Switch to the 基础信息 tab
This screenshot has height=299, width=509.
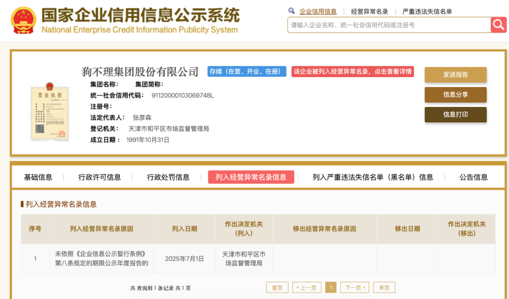click(38, 177)
